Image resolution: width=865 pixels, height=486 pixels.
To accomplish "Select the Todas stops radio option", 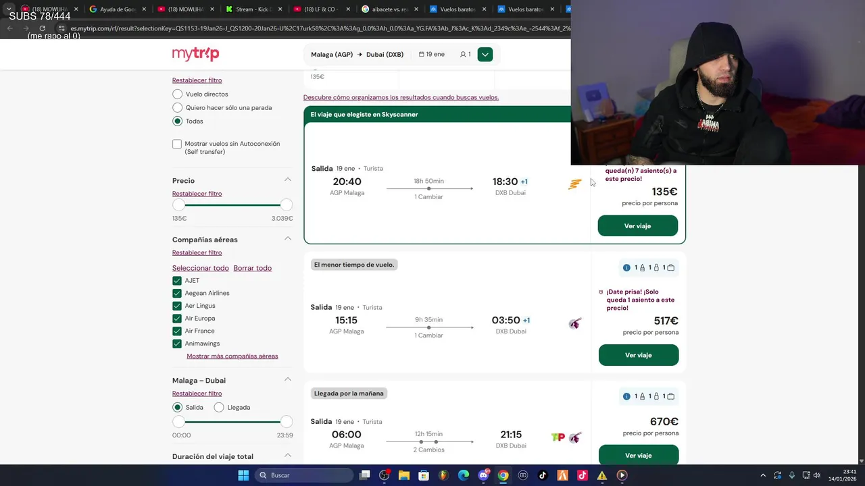I will tap(177, 122).
